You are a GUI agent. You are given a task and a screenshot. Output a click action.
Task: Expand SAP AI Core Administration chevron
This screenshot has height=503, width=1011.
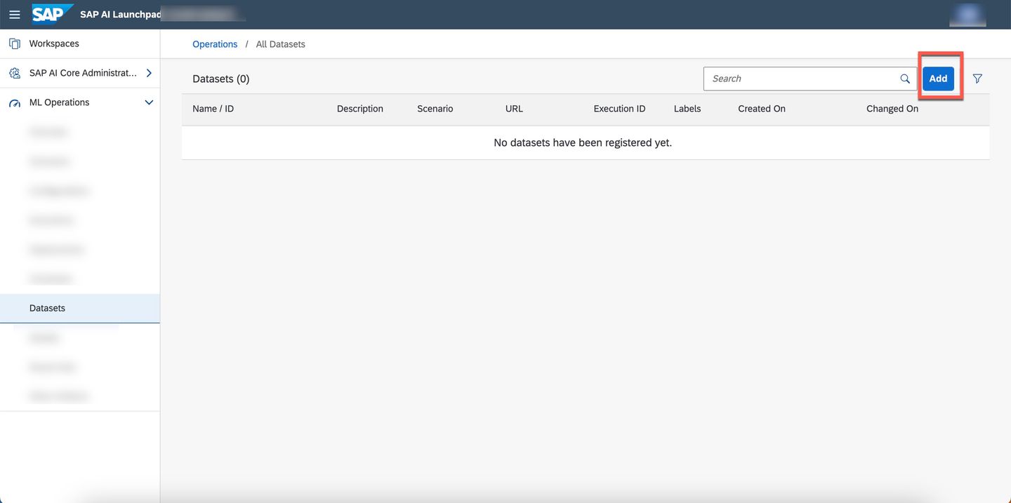[149, 73]
